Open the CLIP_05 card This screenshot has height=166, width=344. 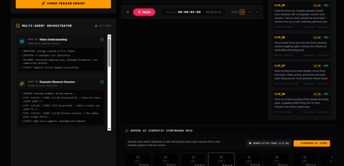coord(302,16)
